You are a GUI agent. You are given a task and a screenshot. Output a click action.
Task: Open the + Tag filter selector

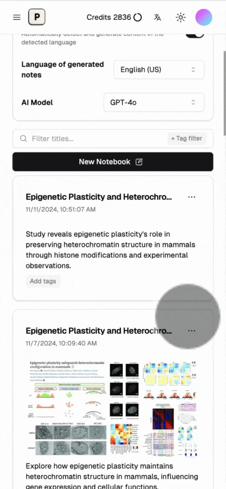tap(187, 139)
